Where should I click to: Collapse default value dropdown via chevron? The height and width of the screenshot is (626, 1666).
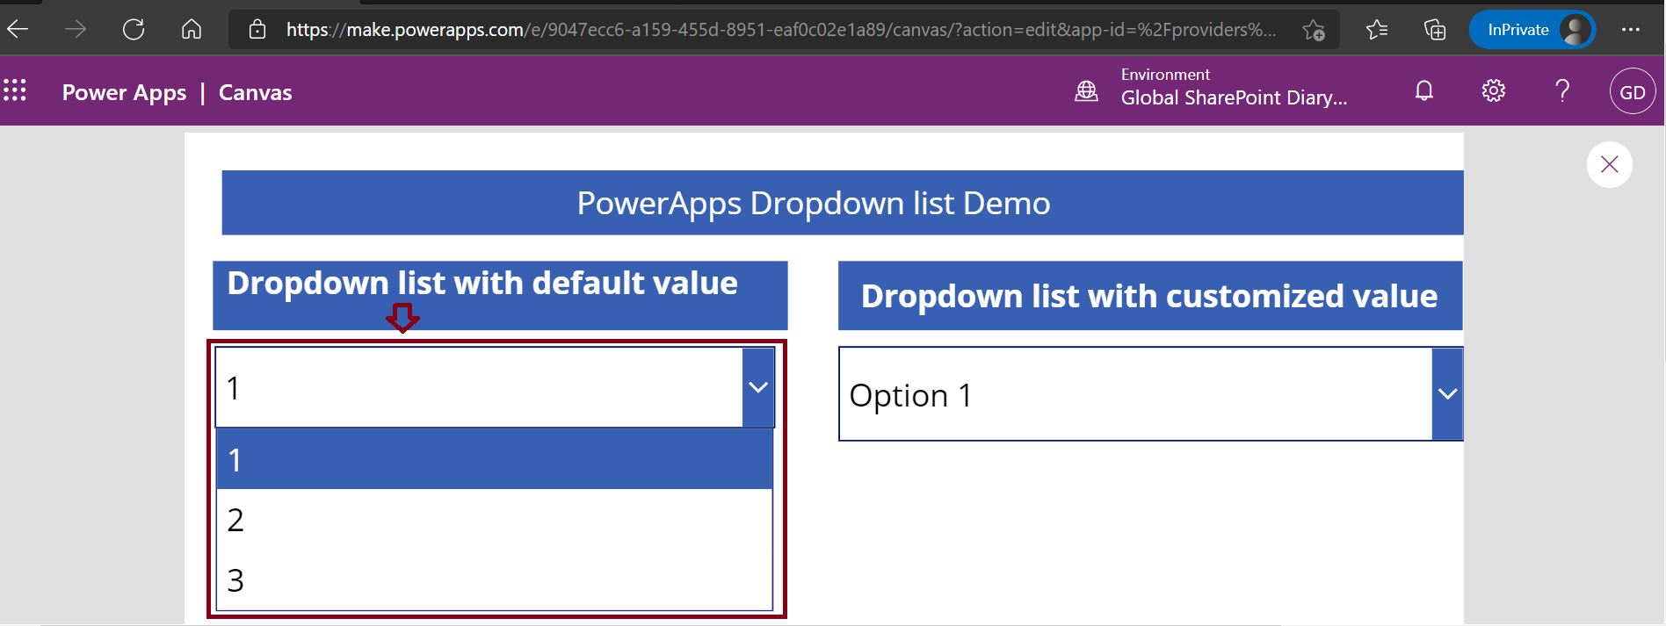coord(758,387)
